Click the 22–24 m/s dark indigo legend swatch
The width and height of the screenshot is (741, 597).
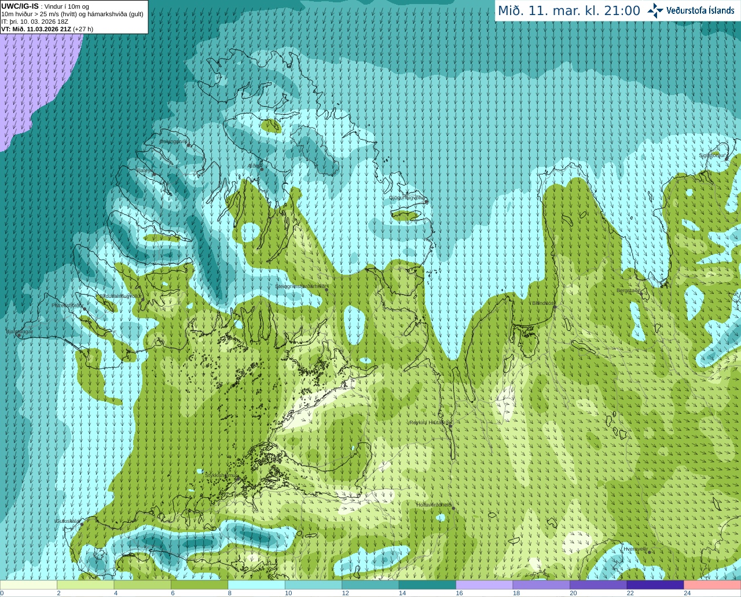(655, 585)
